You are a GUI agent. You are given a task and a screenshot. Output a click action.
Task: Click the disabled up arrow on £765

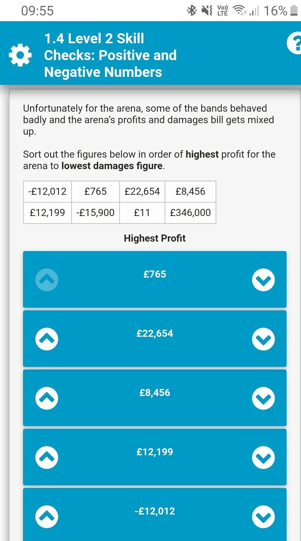point(47,280)
